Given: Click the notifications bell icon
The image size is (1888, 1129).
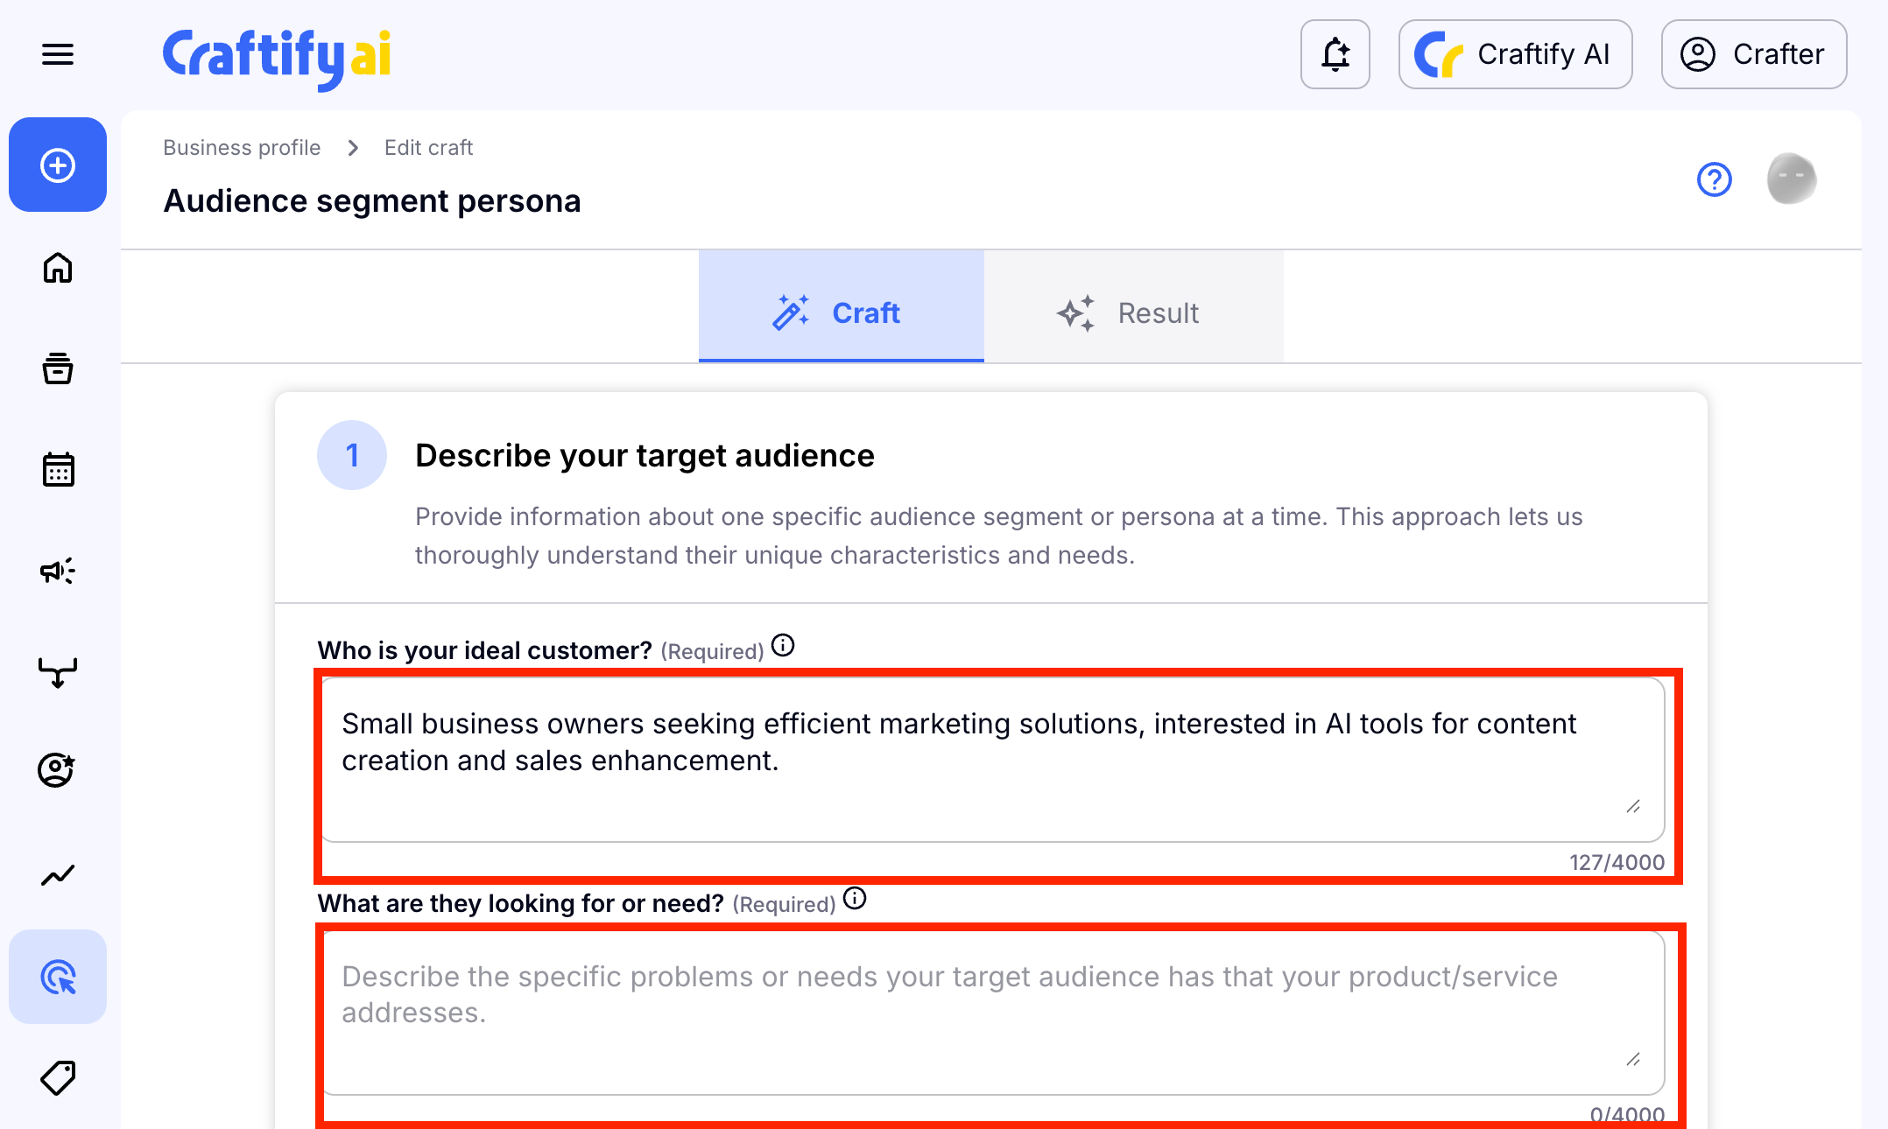Looking at the screenshot, I should click(1335, 54).
